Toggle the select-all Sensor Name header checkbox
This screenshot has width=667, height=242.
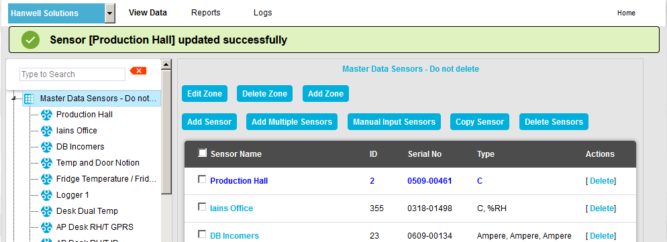point(203,153)
